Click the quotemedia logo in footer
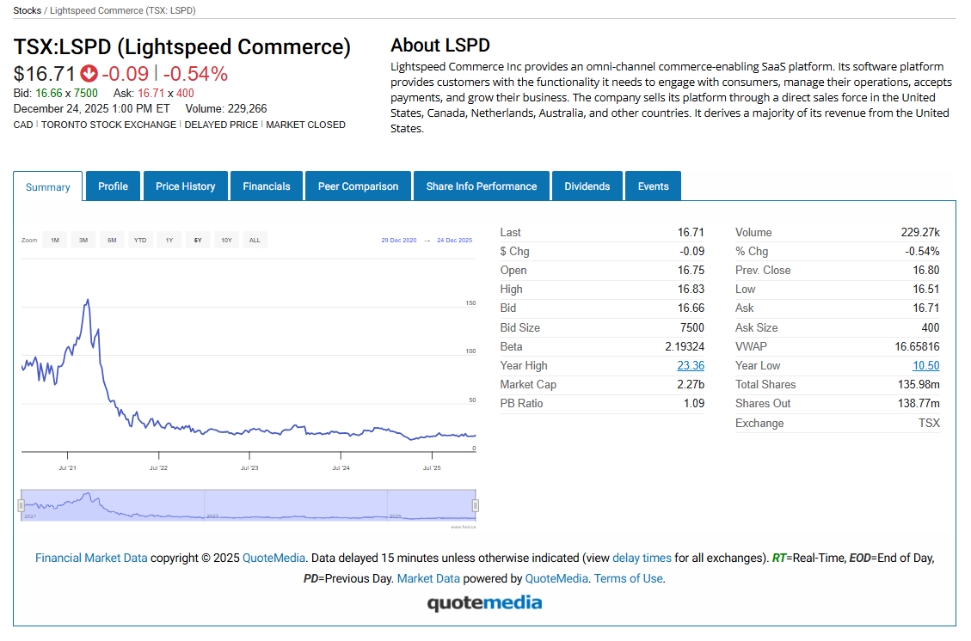971x641 pixels. [x=484, y=602]
